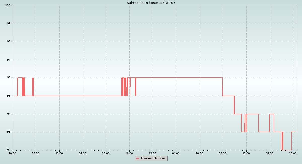Click the humidity line's lowest segment at 92
The image size is (302, 164).
(x=287, y=150)
